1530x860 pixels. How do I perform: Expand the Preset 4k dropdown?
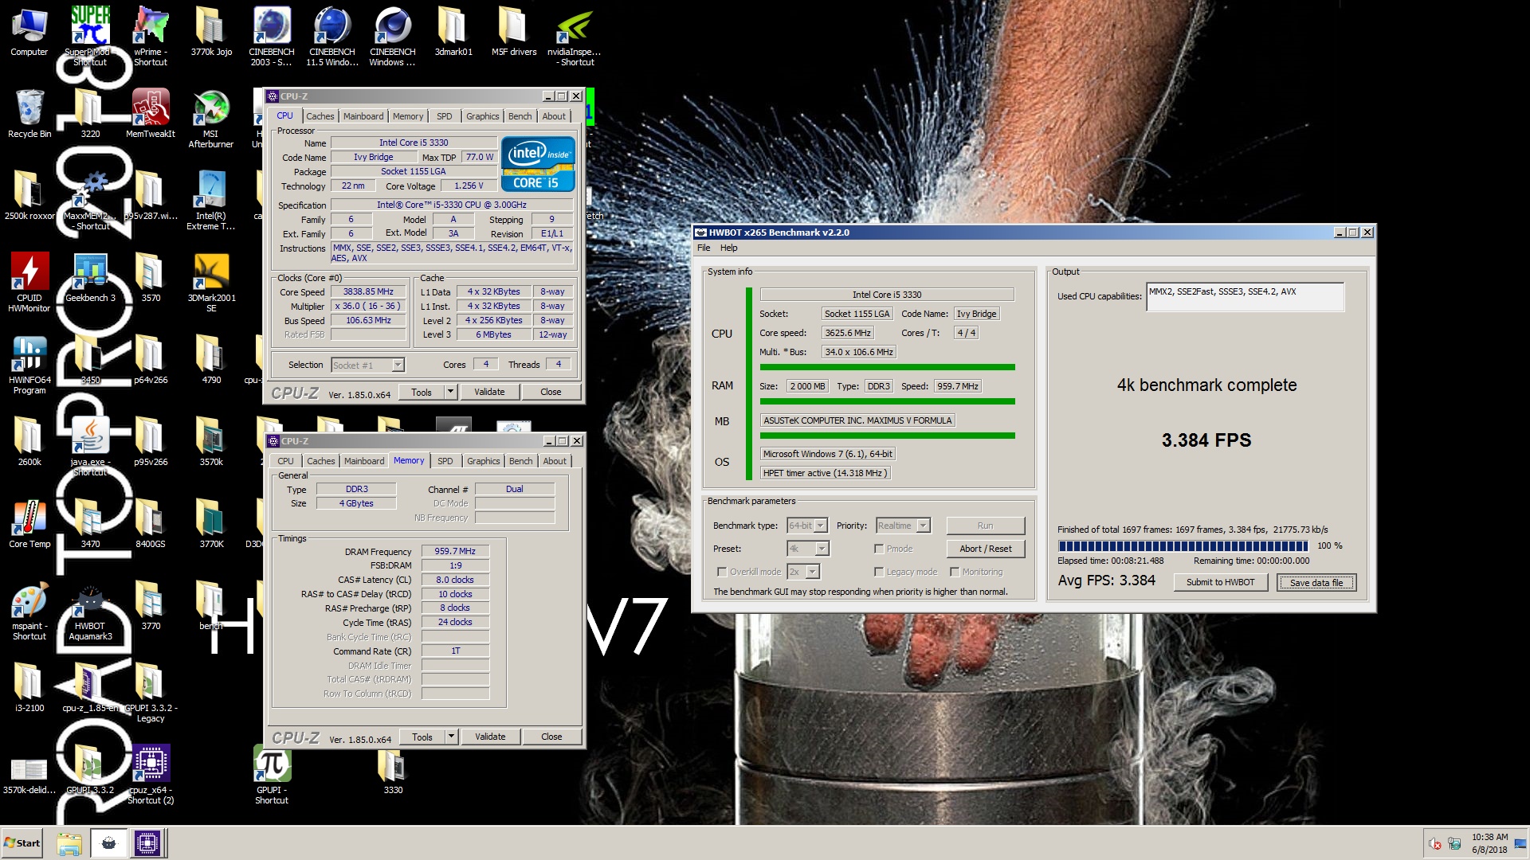(822, 549)
